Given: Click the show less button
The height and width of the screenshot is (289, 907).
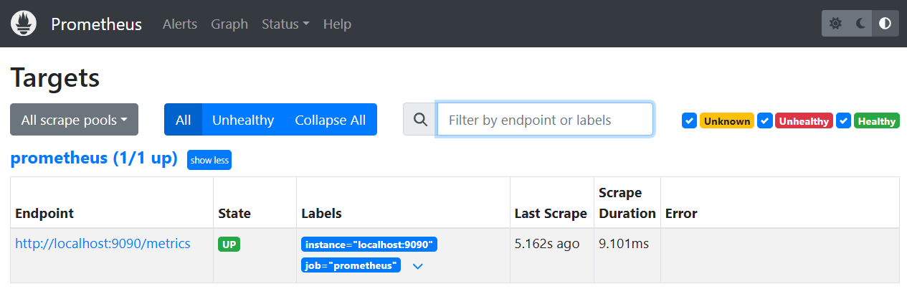Looking at the screenshot, I should tap(209, 160).
